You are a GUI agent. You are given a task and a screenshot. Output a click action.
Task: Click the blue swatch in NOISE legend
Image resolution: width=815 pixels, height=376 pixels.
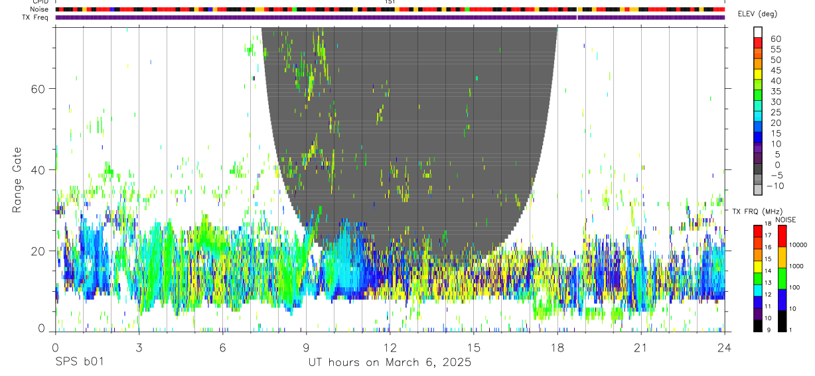click(782, 300)
